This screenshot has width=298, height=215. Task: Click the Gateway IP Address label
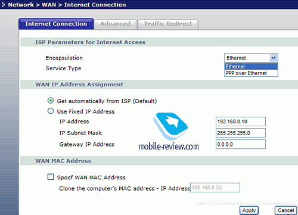pyautogui.click(x=87, y=144)
